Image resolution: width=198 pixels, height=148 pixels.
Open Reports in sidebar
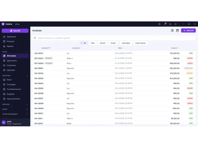point(15,46)
